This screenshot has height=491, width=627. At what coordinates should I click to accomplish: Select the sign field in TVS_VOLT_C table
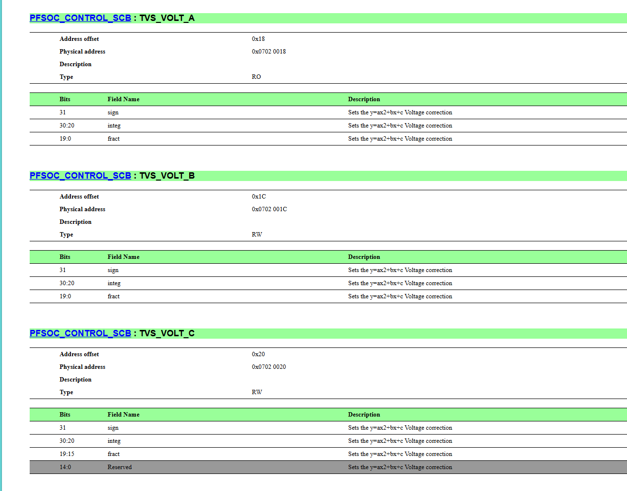[113, 428]
